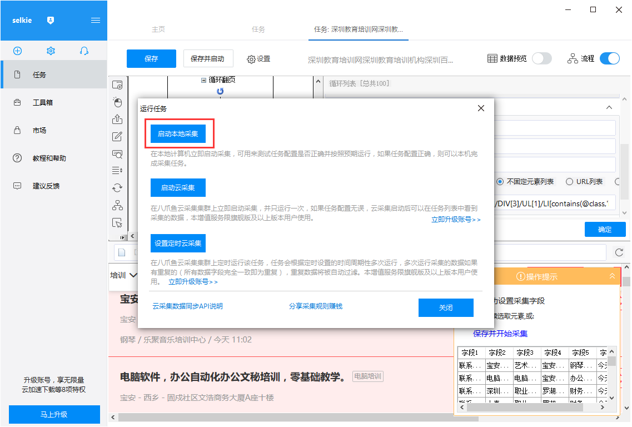Collapse the 循环翻页 tree node
Image resolution: width=632 pixels, height=427 pixels.
tap(203, 80)
